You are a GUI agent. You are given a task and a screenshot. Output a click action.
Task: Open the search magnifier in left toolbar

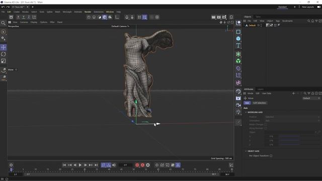tap(4, 23)
